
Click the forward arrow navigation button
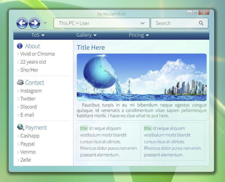coord(34,23)
